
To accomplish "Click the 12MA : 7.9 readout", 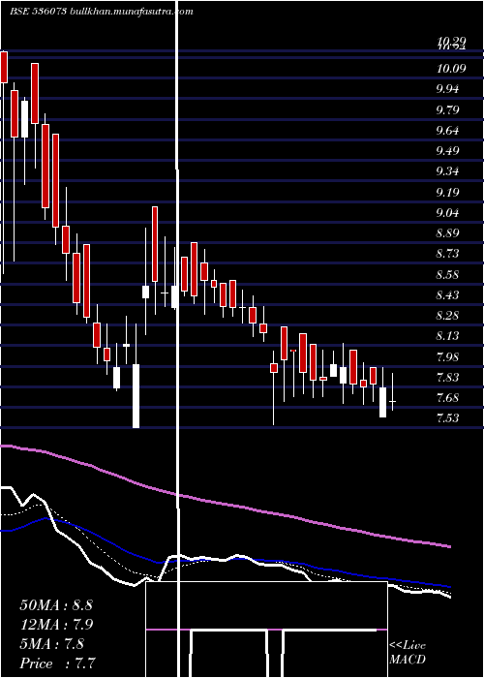I will [x=56, y=625].
